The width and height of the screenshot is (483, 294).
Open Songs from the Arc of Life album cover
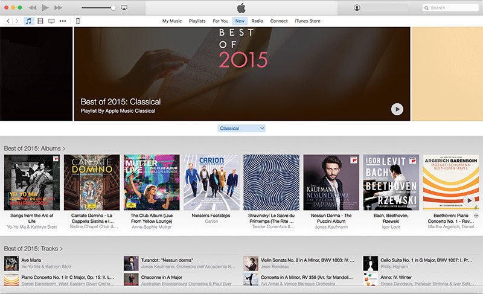point(32,182)
